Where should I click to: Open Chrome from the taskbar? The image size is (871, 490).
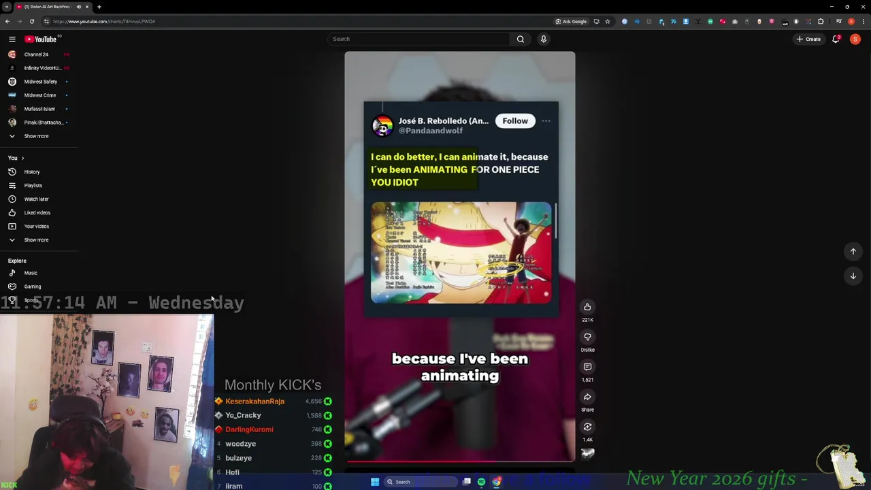(496, 482)
